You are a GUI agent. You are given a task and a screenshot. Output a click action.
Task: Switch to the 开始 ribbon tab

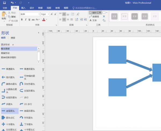(15, 8)
